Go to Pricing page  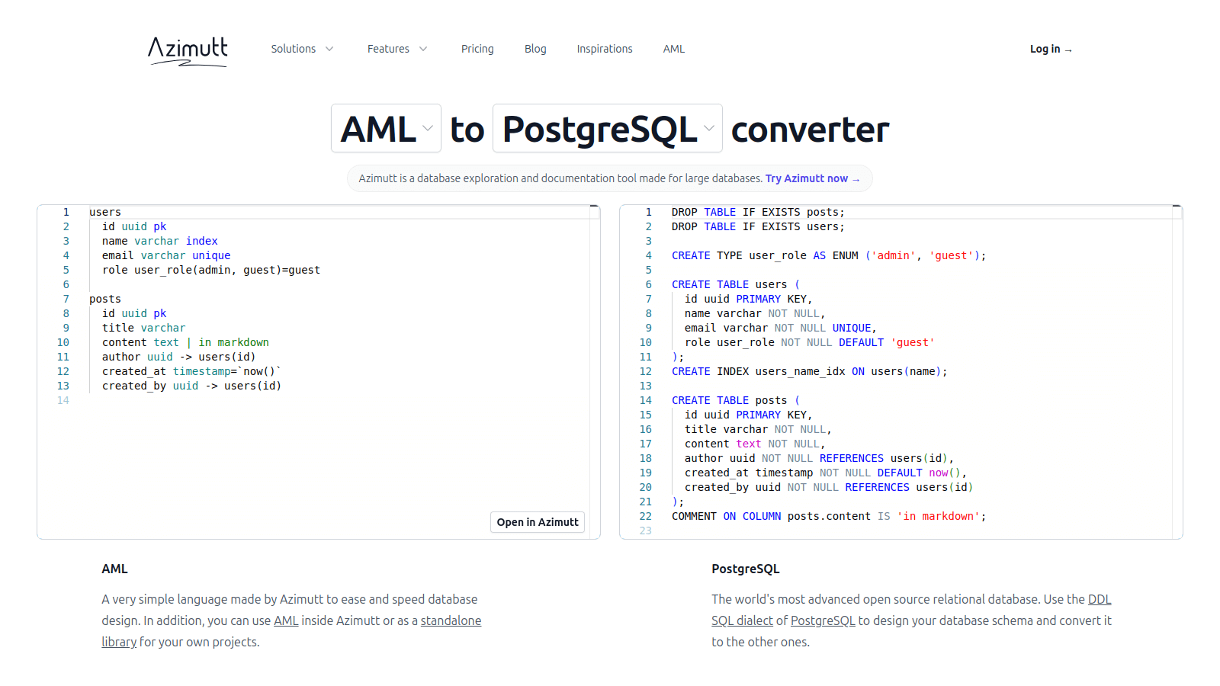[x=477, y=49]
